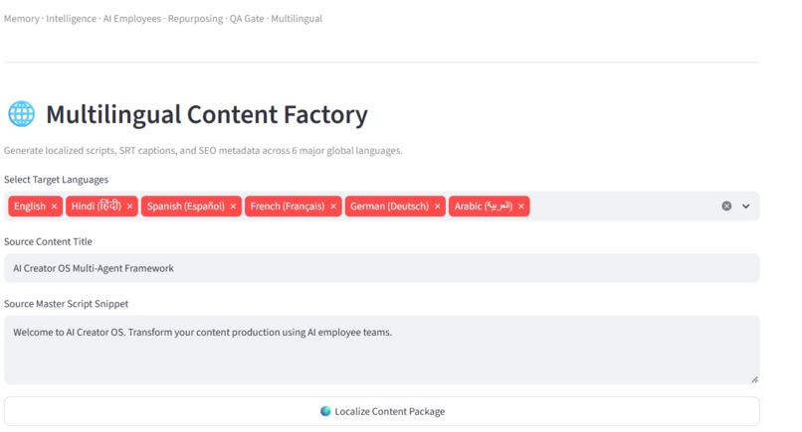This screenshot has height=432, width=802.
Task: Click the Arabic tag label
Action: [484, 207]
